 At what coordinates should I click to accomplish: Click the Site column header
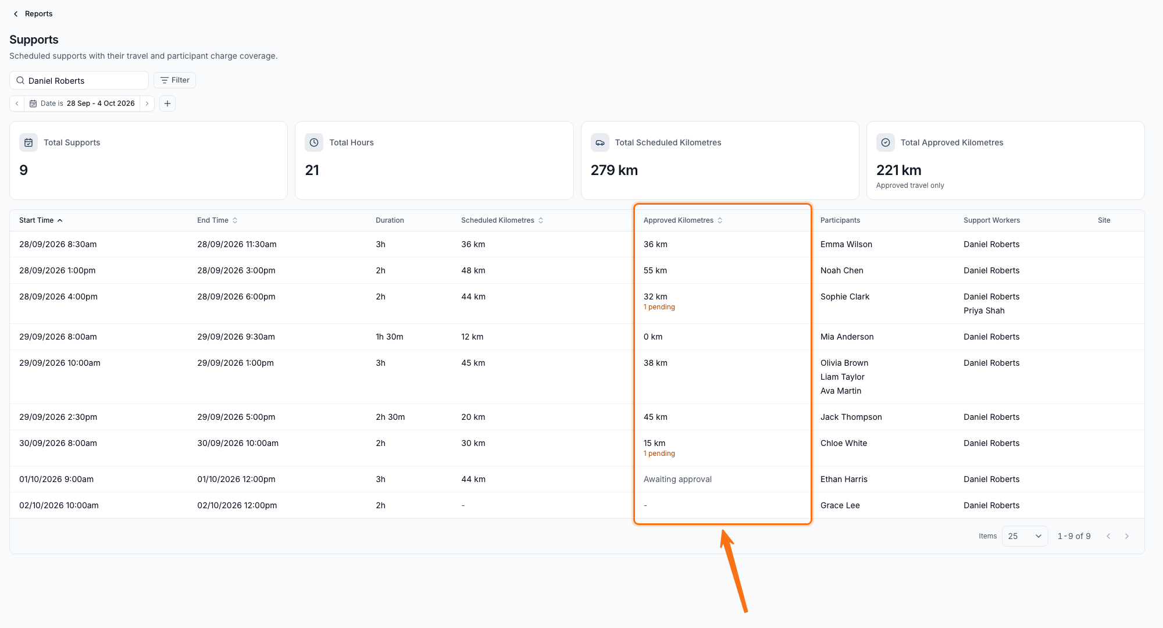(1104, 220)
